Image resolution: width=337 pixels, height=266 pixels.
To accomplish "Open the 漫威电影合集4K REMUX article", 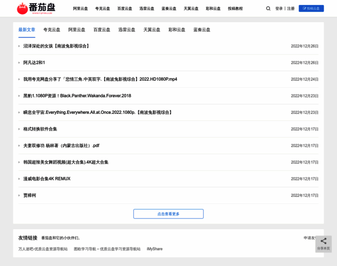I will click(x=47, y=179).
